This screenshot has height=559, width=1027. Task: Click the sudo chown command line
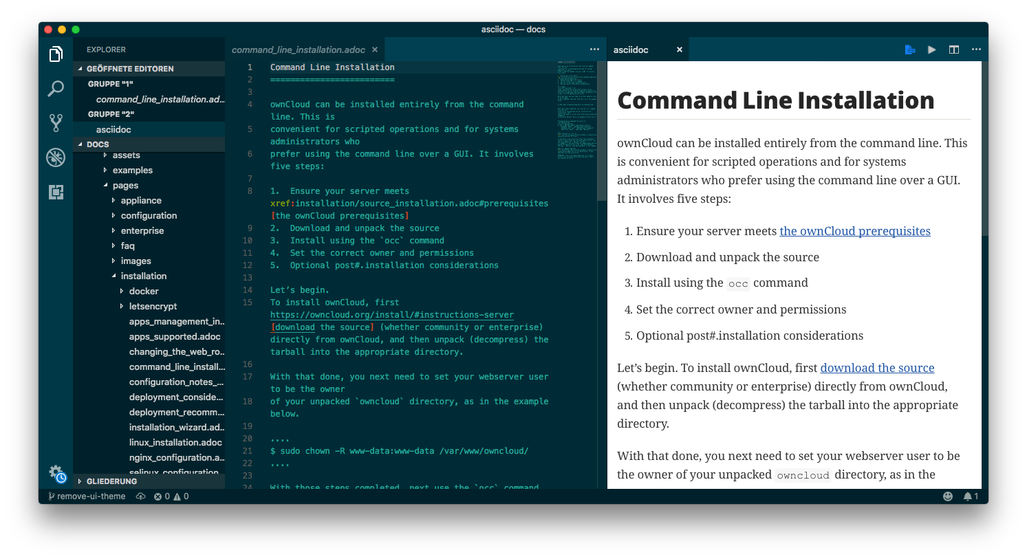399,451
